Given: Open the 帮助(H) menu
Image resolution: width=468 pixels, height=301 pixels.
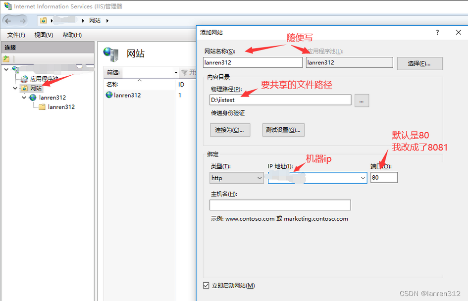Looking at the screenshot, I should (72, 35).
